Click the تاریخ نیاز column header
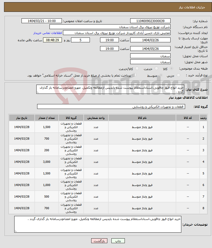Viewport: 212px width, 248px height. tap(22, 118)
